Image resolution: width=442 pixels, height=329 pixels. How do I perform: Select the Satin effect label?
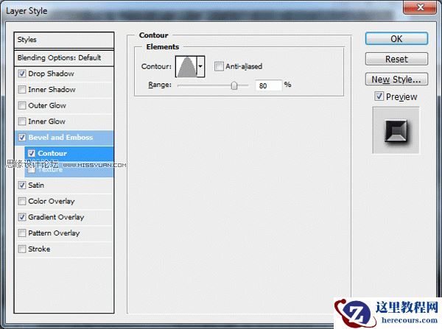coord(36,185)
